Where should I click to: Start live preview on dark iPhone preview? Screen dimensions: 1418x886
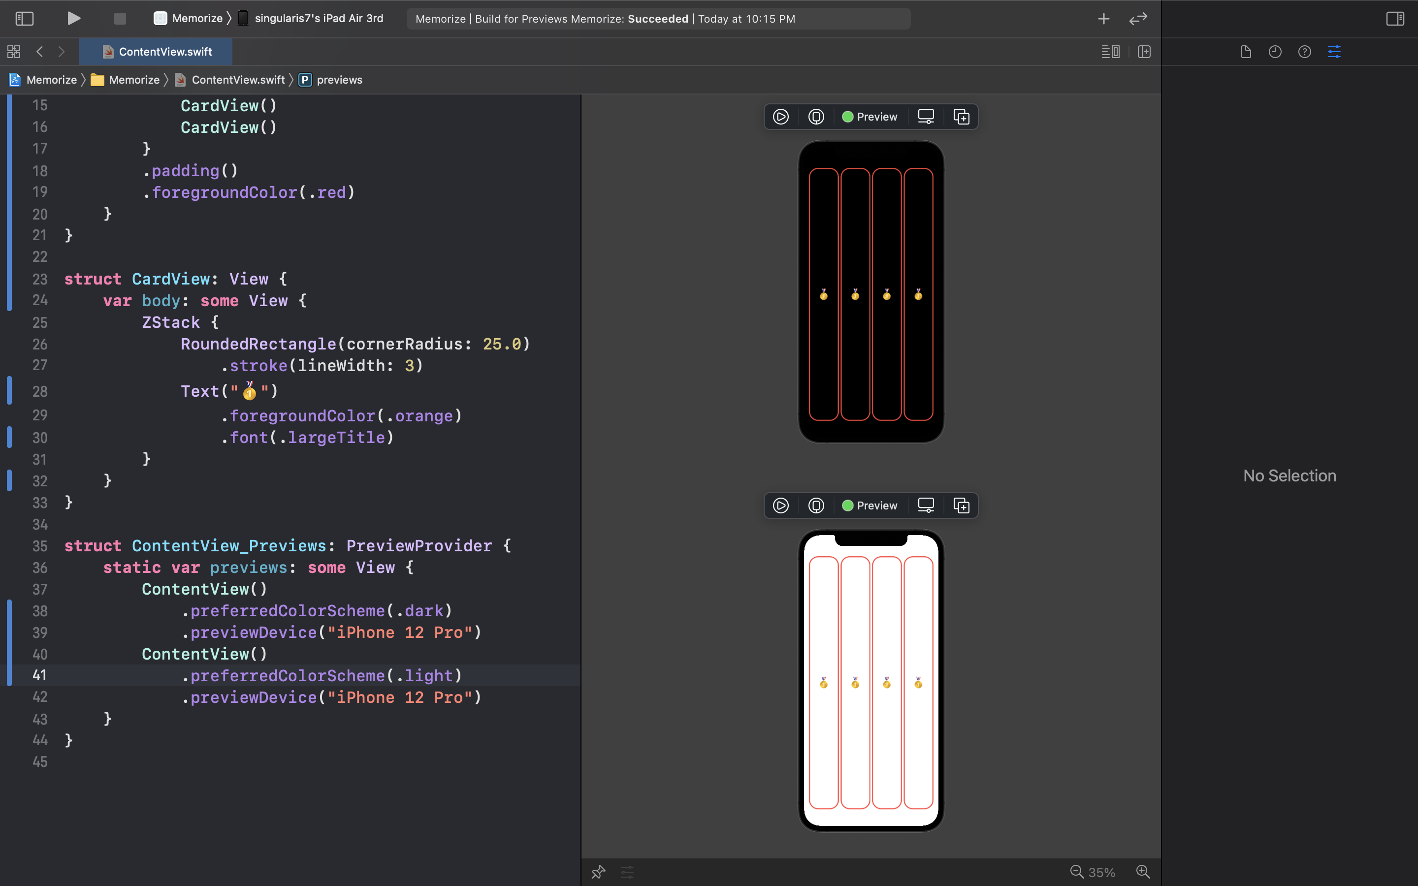click(780, 117)
